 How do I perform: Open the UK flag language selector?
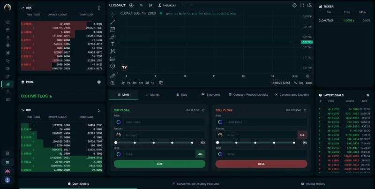pyautogui.click(x=7, y=171)
